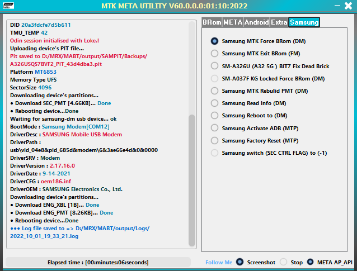This screenshot has height=271, width=357.
Task: Click the DriverCFG oem186.inf value
Action: point(56,182)
